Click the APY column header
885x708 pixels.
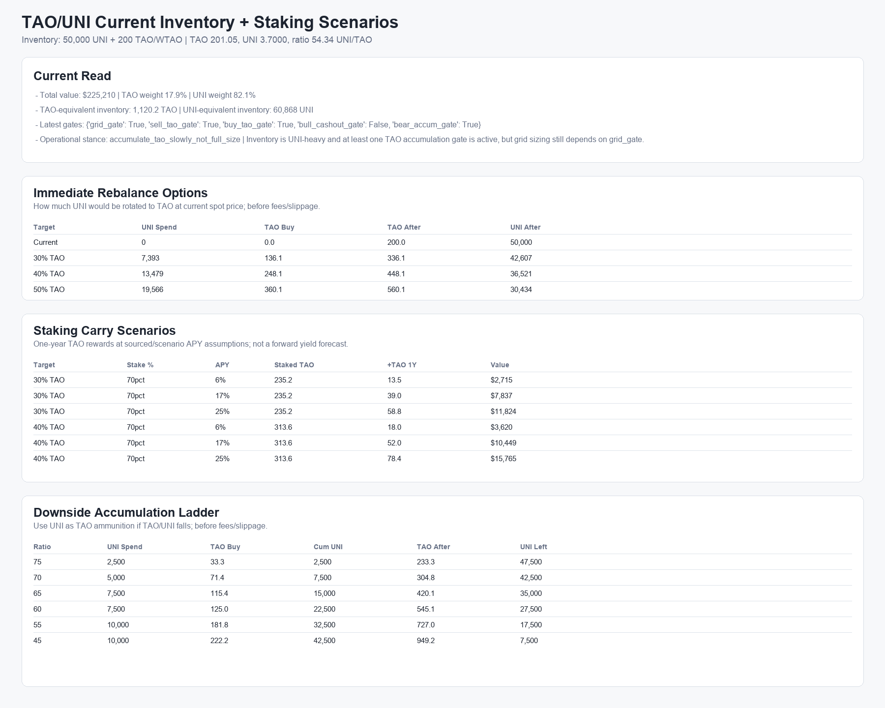click(x=222, y=365)
